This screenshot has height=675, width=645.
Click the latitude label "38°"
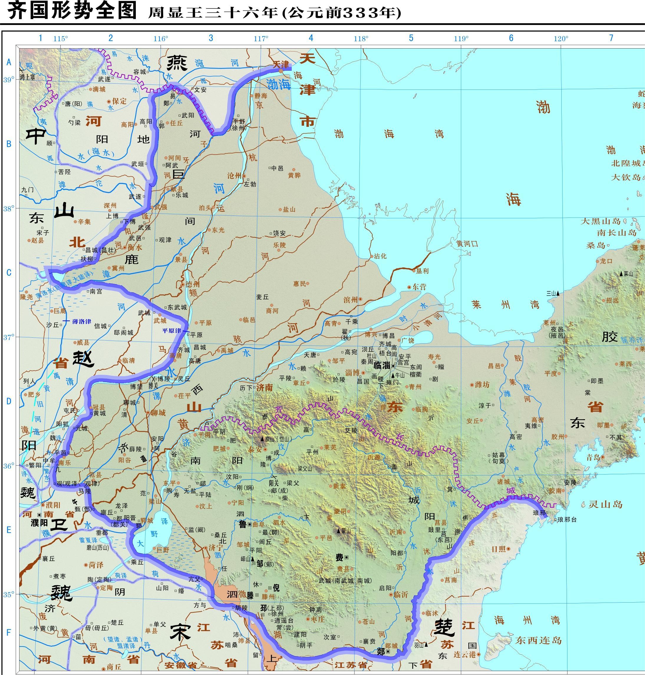click(x=9, y=208)
